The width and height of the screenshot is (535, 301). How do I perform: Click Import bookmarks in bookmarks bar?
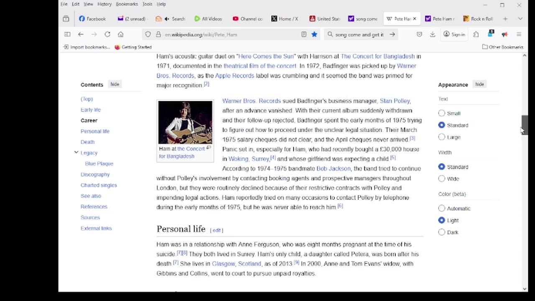tap(87, 47)
